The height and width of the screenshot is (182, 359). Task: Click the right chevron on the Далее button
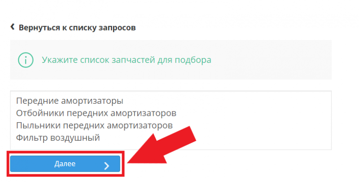coord(106,166)
